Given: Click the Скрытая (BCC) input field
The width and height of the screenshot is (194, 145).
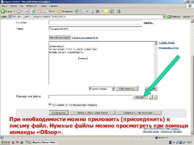Looking at the screenshot, I should point(95,23).
